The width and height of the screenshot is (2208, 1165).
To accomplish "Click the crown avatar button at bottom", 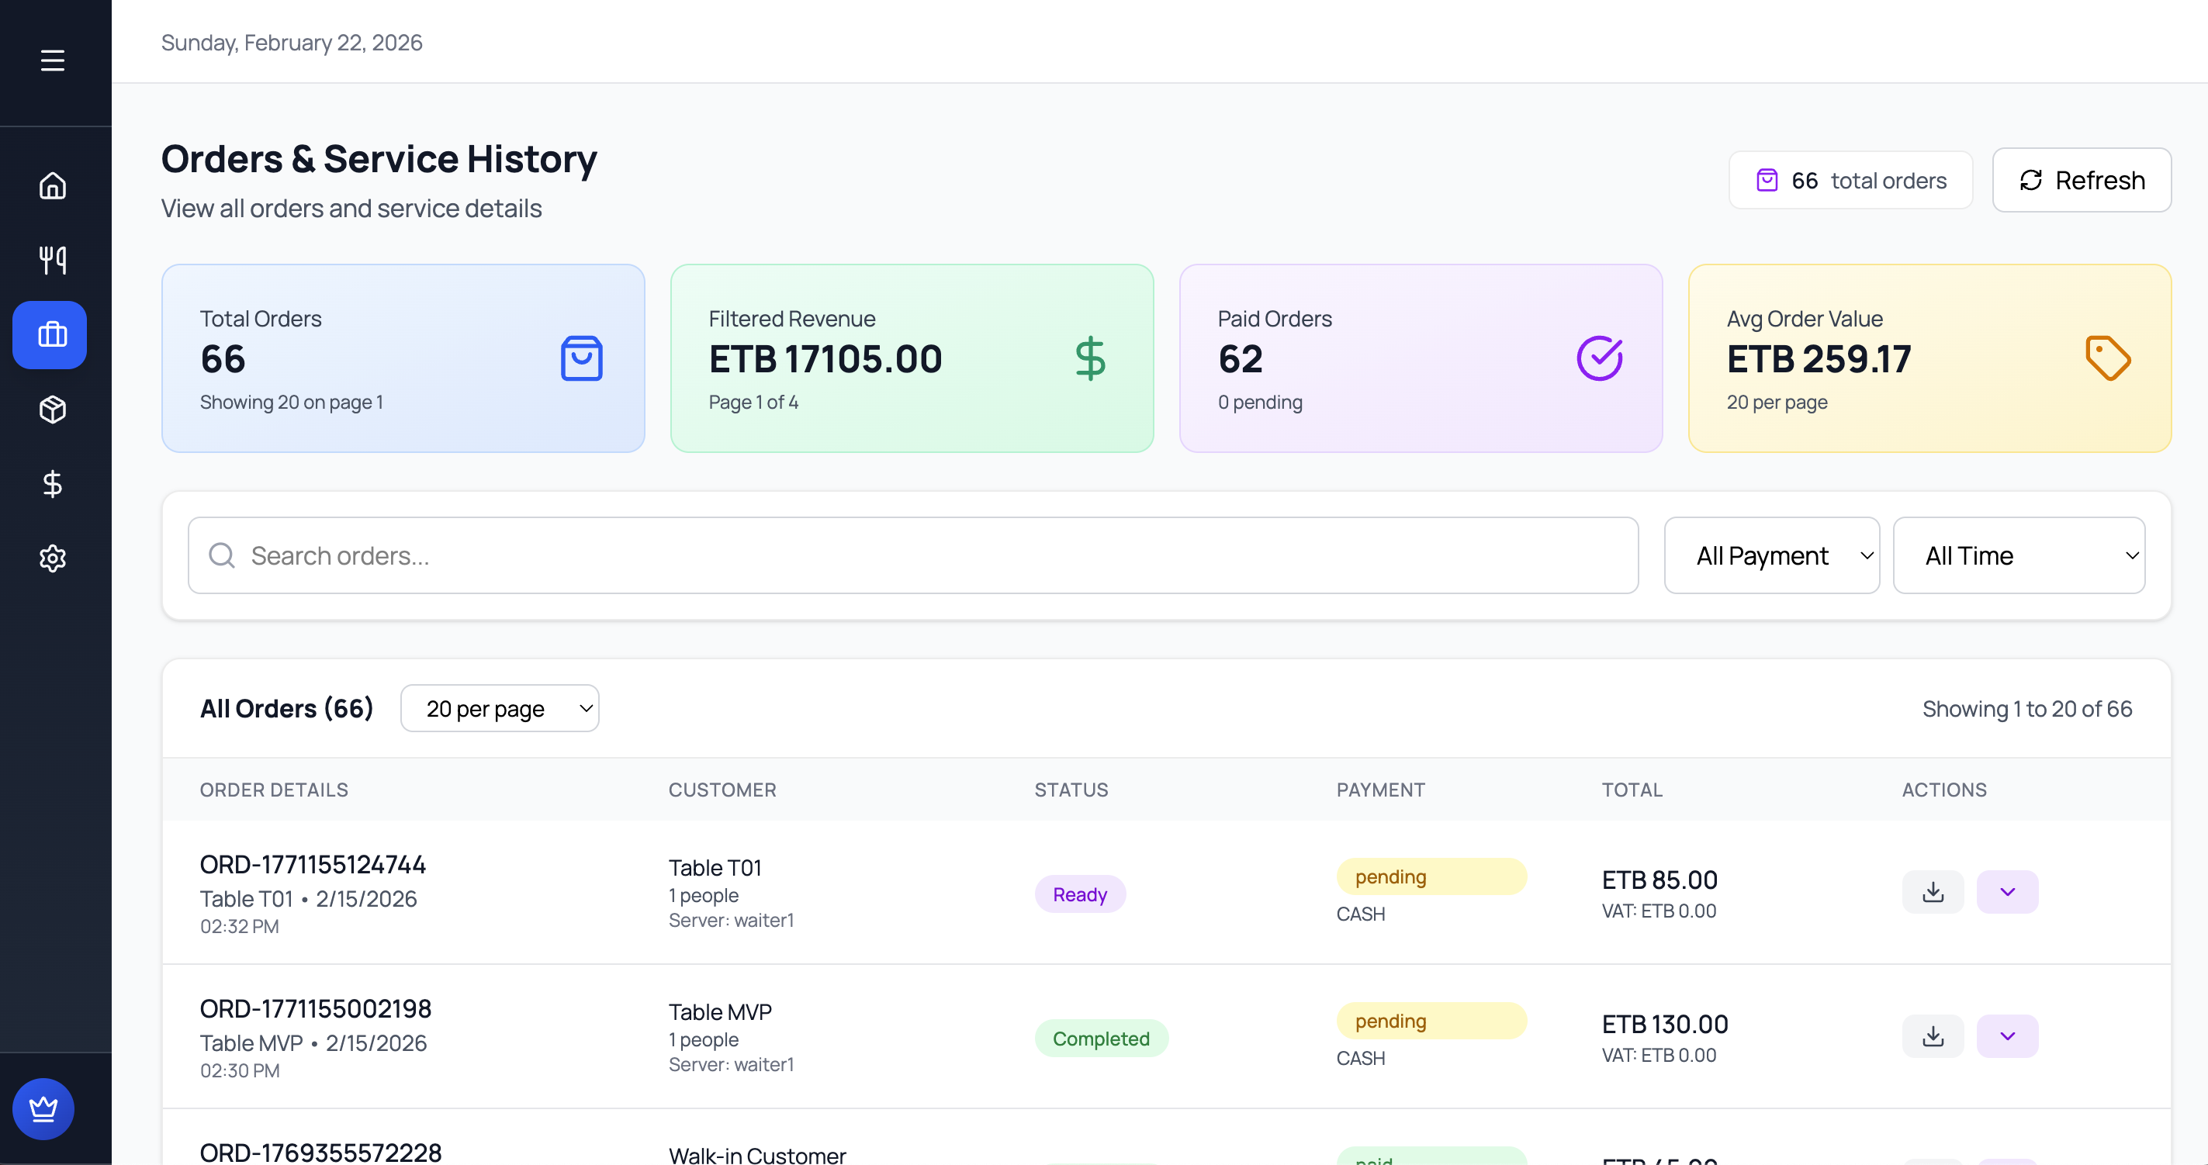I will (x=43, y=1108).
